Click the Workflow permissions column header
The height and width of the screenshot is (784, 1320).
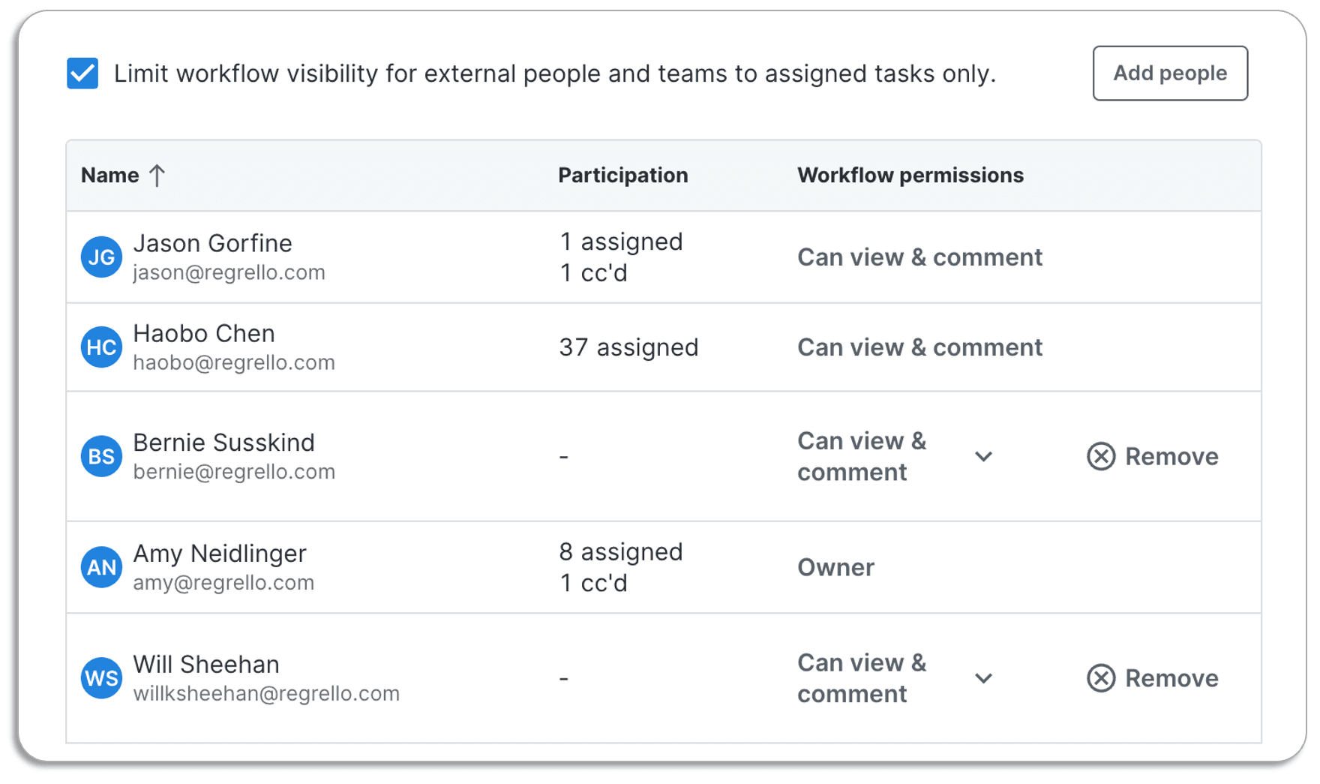point(910,176)
